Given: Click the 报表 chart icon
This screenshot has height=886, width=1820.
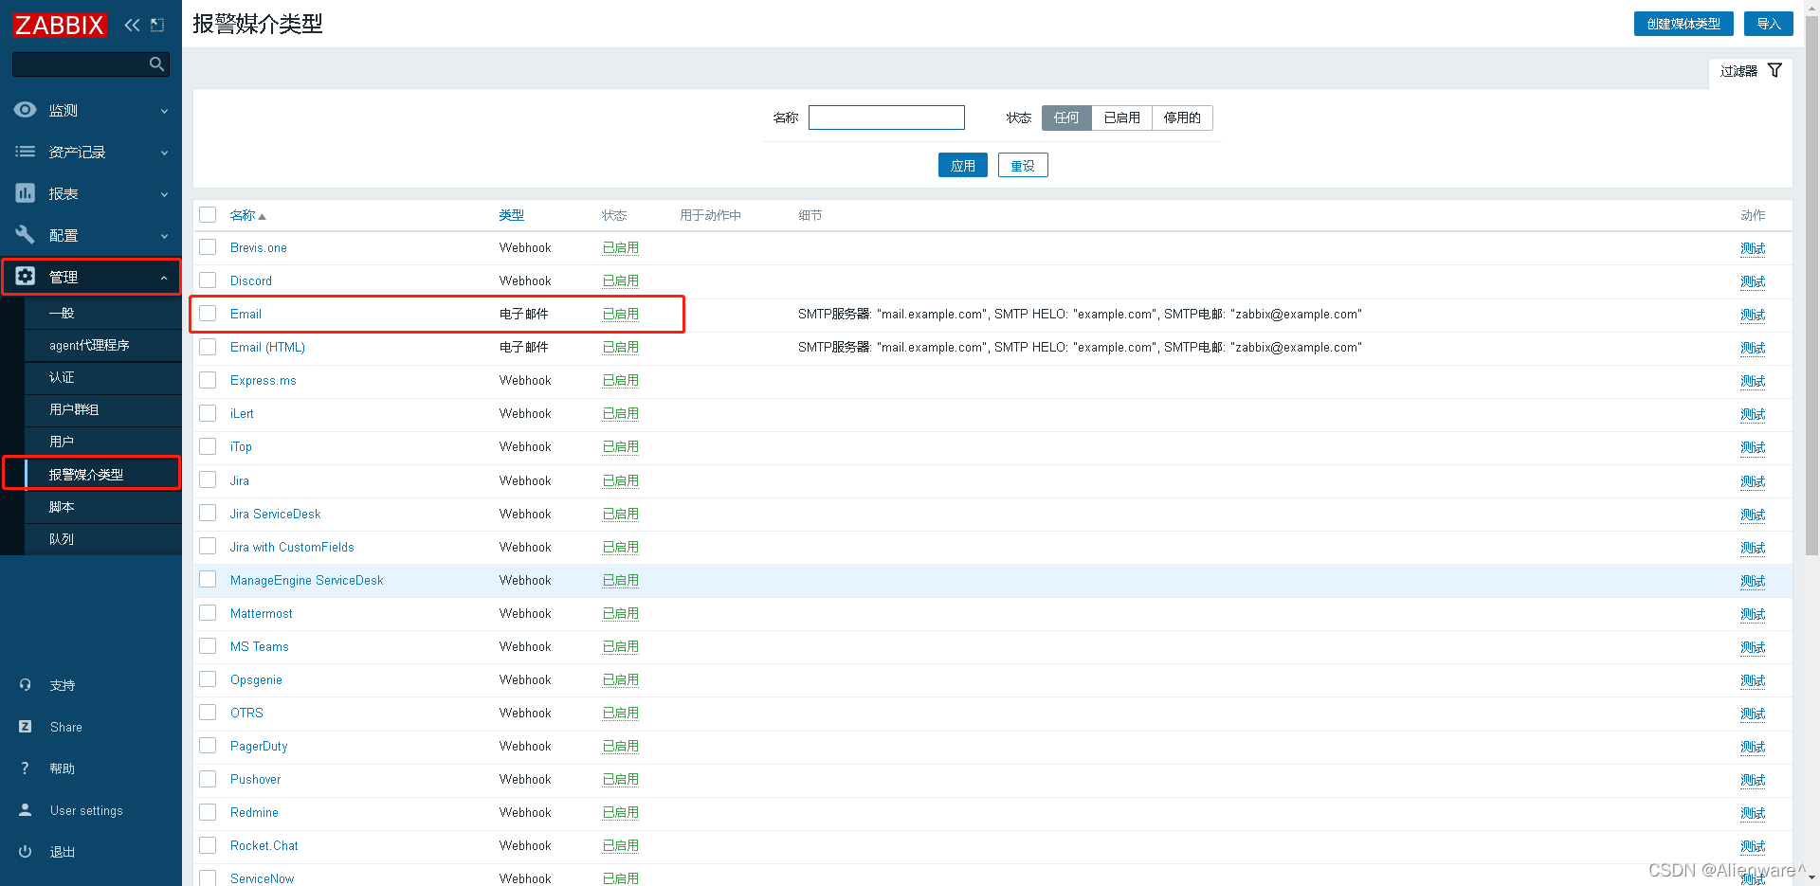Looking at the screenshot, I should pos(26,193).
